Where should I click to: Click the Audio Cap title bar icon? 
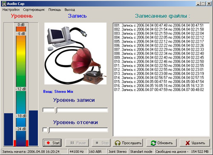pos(4,4)
